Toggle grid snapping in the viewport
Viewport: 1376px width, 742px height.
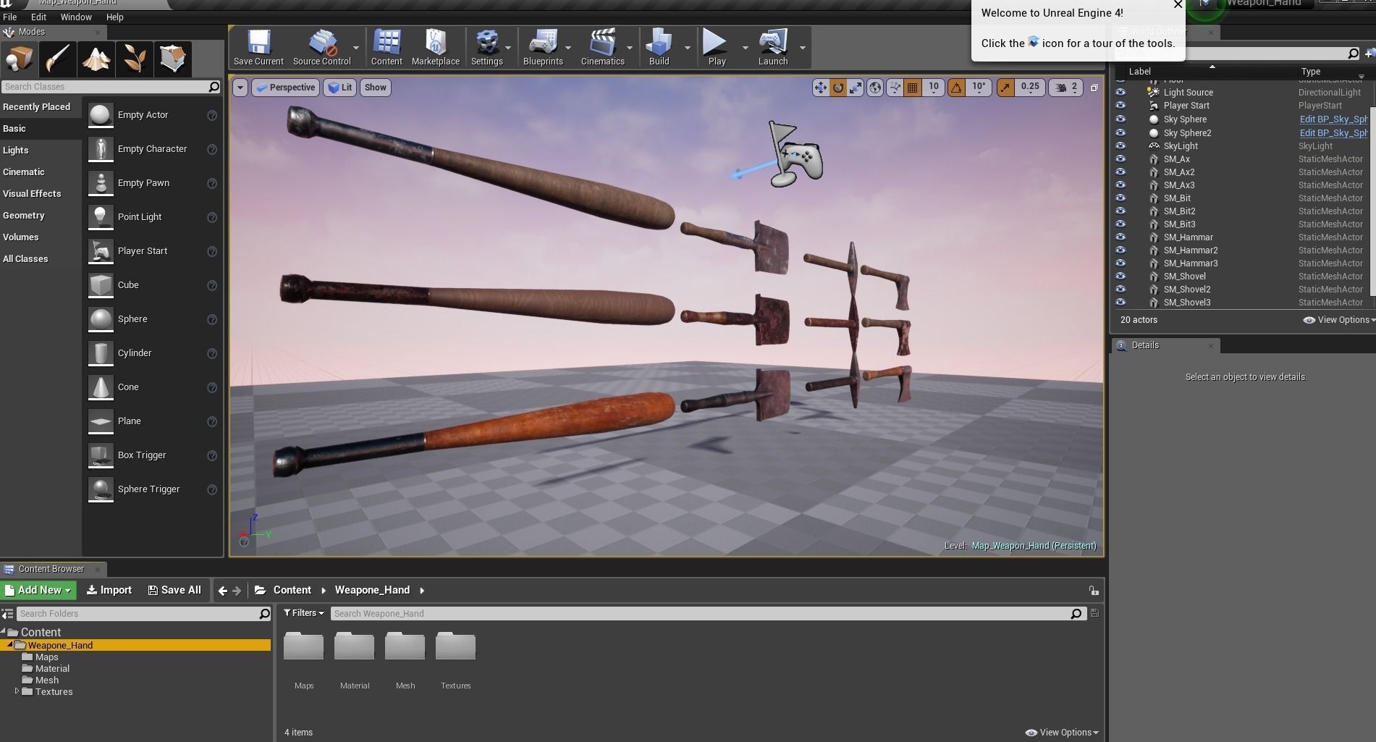point(913,88)
